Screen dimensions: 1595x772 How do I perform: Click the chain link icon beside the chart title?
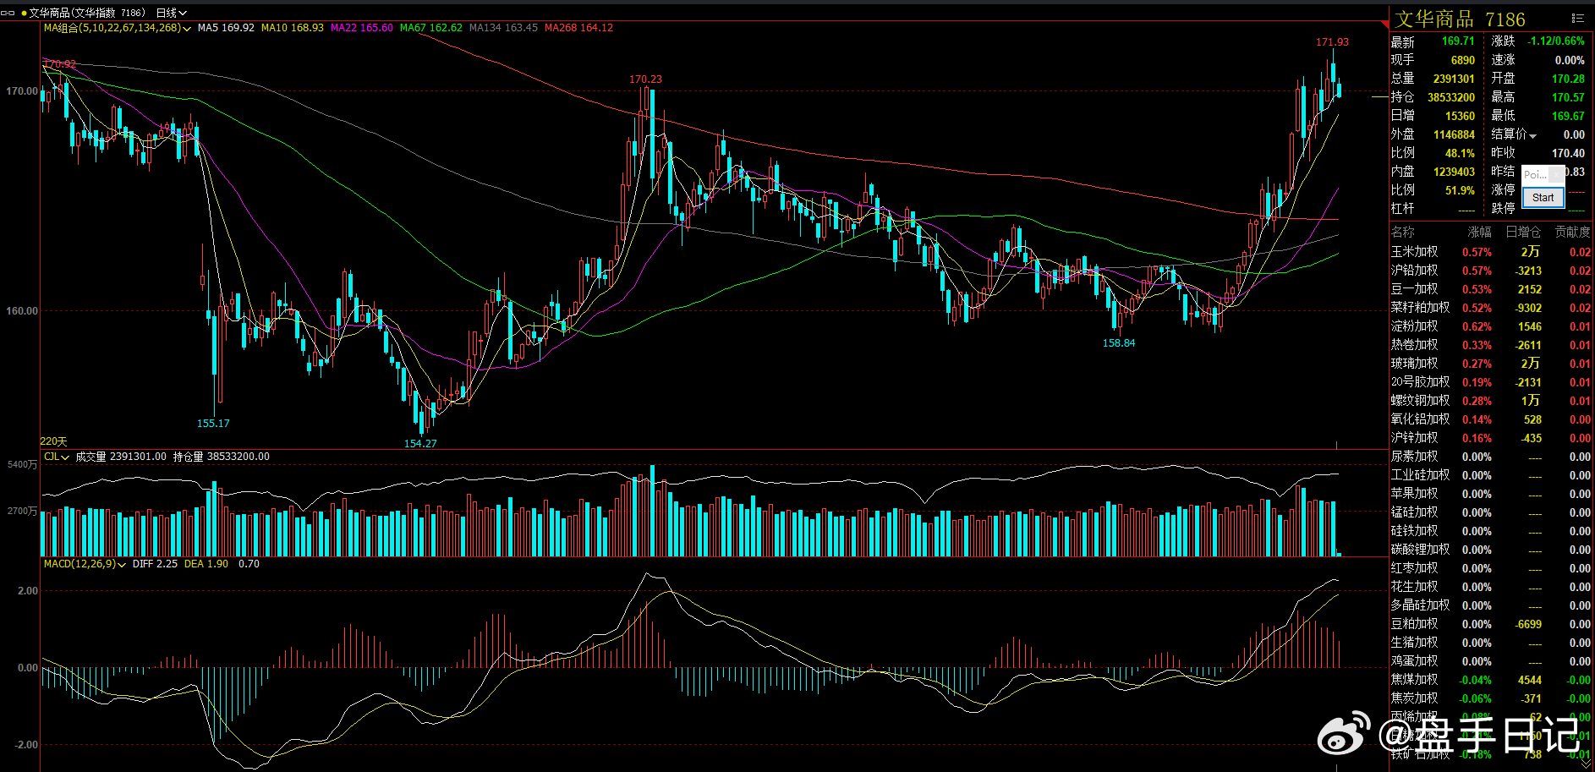click(x=8, y=13)
